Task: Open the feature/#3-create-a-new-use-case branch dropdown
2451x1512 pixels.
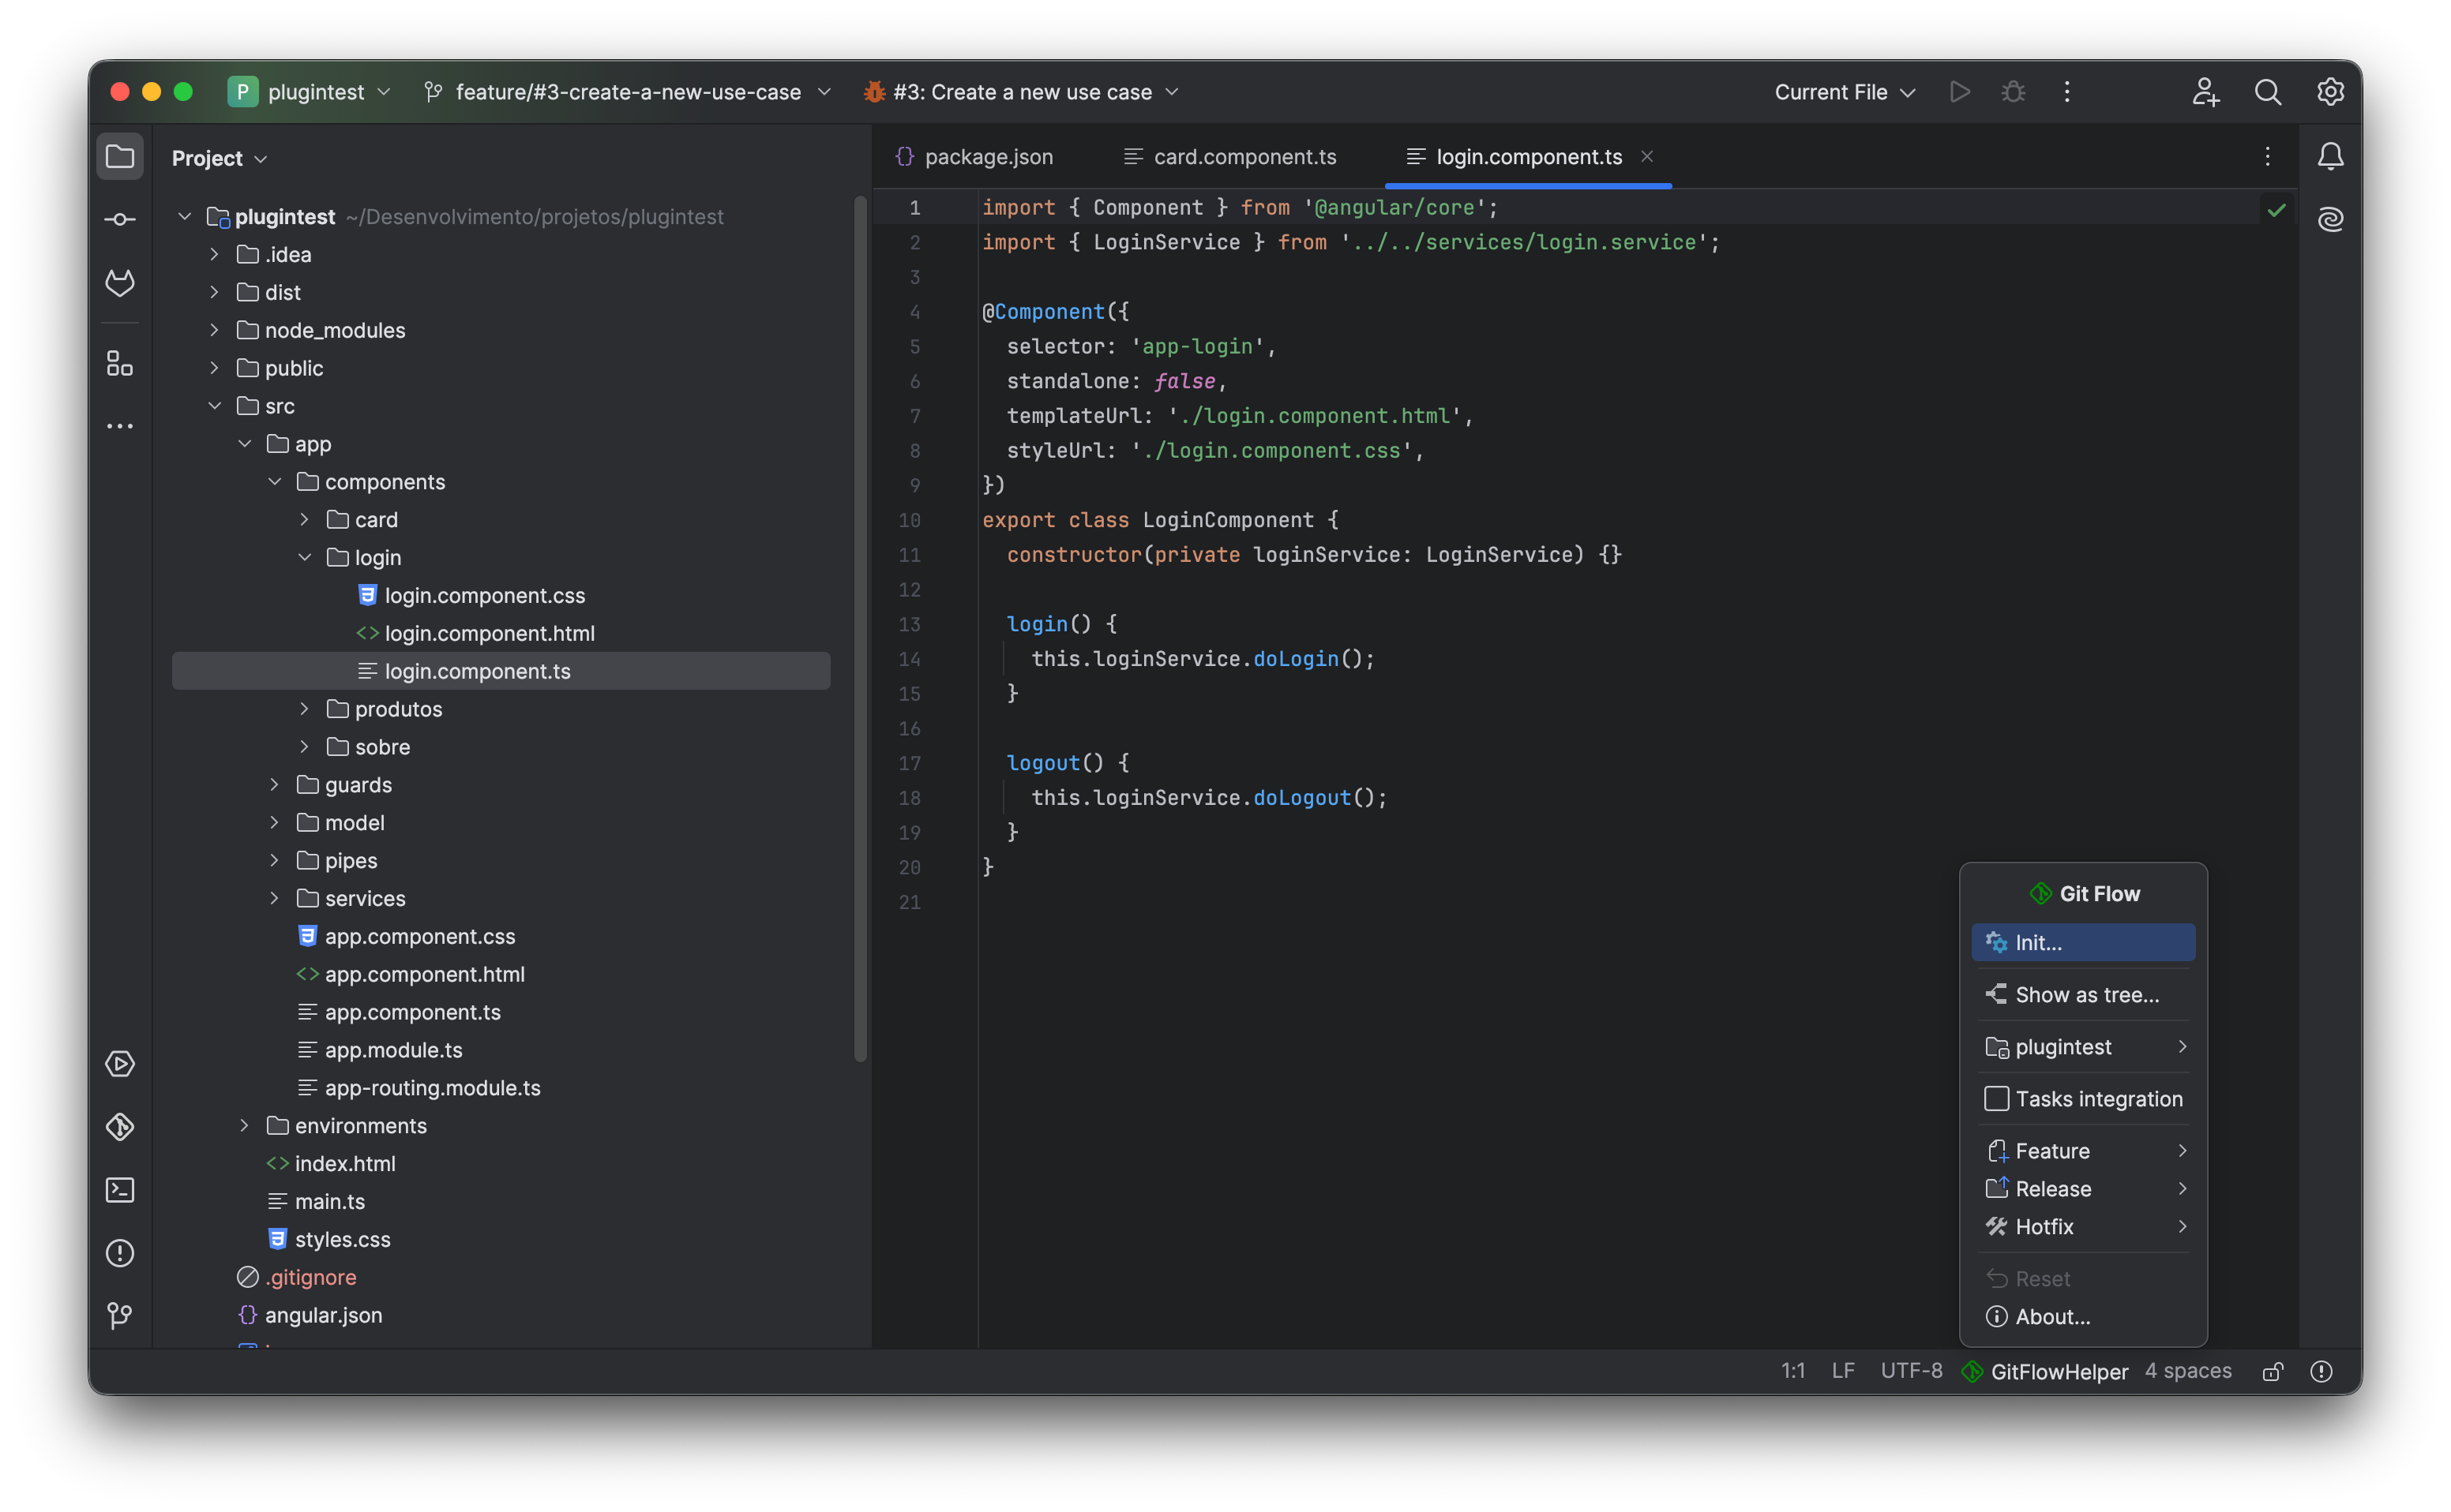Action: 627,92
